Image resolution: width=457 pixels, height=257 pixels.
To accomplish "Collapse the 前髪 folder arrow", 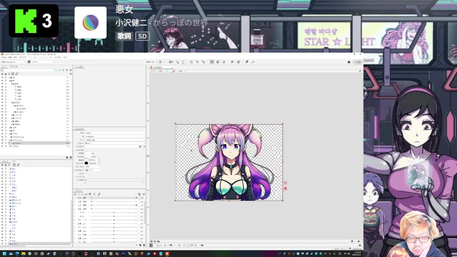I will pos(12,84).
